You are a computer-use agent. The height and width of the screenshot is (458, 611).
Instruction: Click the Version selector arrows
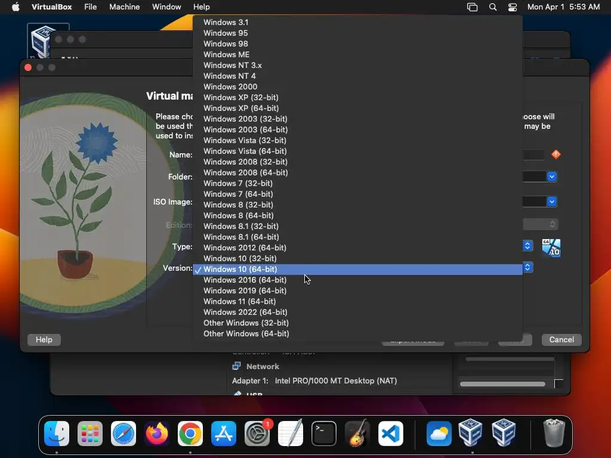(x=527, y=268)
